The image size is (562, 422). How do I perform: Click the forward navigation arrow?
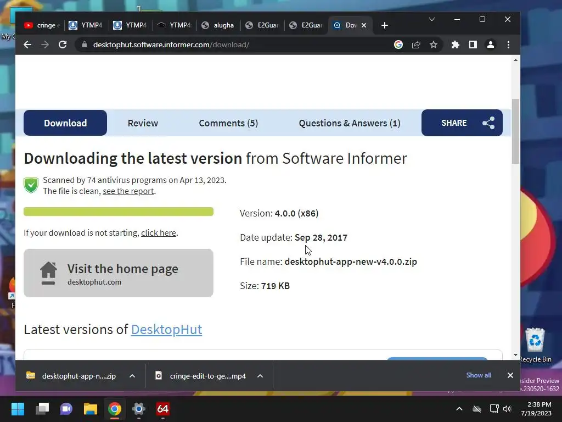click(x=45, y=45)
